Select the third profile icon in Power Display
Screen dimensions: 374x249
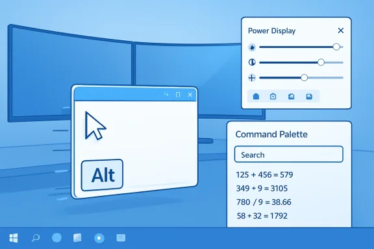click(x=292, y=96)
